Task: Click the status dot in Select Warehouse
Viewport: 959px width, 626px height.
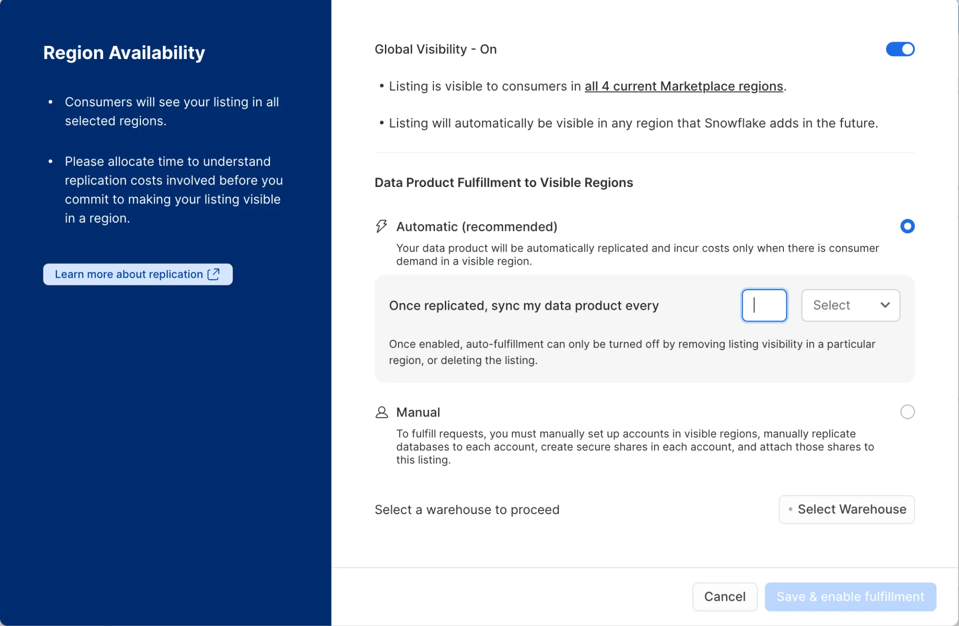Action: click(x=790, y=509)
